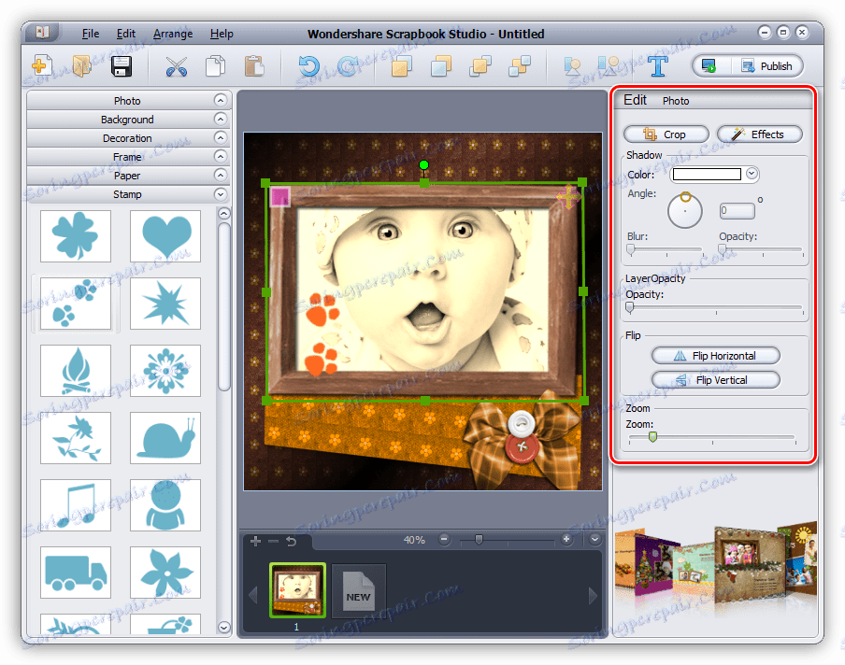The width and height of the screenshot is (845, 665).
Task: Select the Text tool in the toolbar
Action: point(657,65)
